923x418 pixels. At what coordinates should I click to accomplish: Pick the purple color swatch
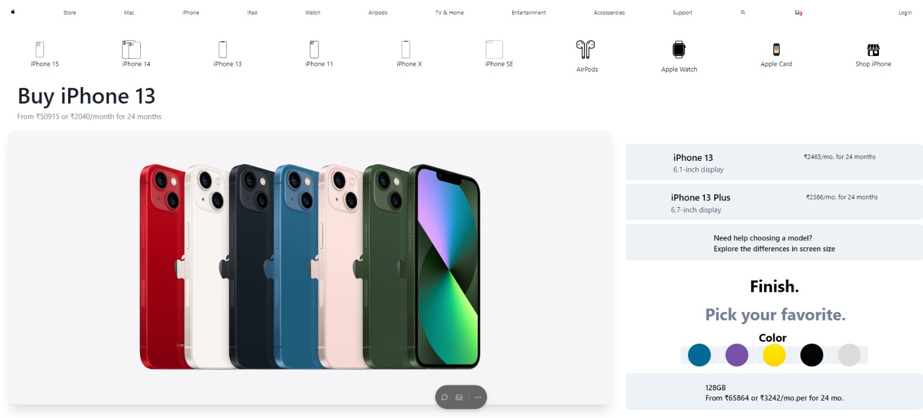[737, 355]
